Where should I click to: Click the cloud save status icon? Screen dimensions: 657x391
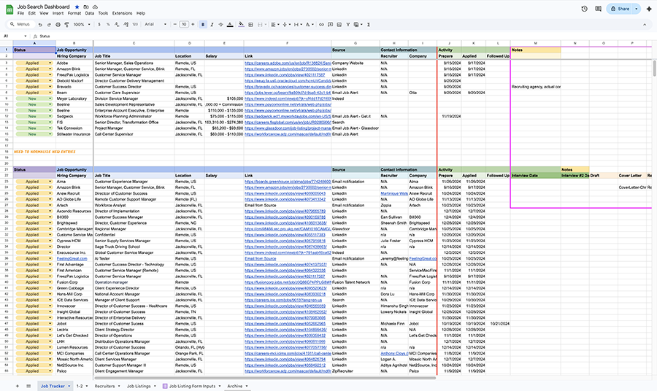tap(95, 7)
